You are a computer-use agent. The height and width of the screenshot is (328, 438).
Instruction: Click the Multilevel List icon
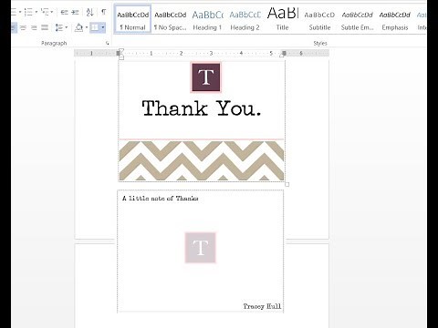[x=45, y=12]
